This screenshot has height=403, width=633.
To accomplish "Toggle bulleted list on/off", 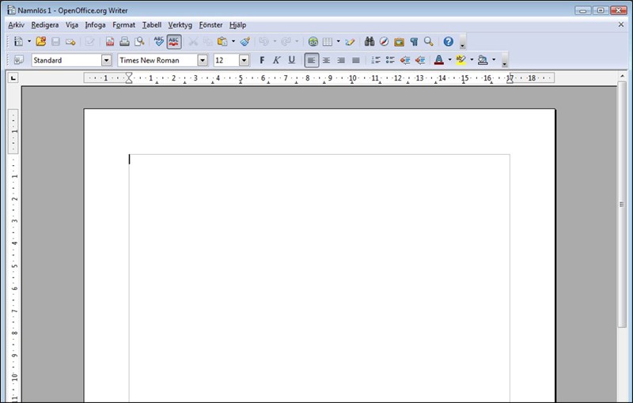I will click(390, 60).
